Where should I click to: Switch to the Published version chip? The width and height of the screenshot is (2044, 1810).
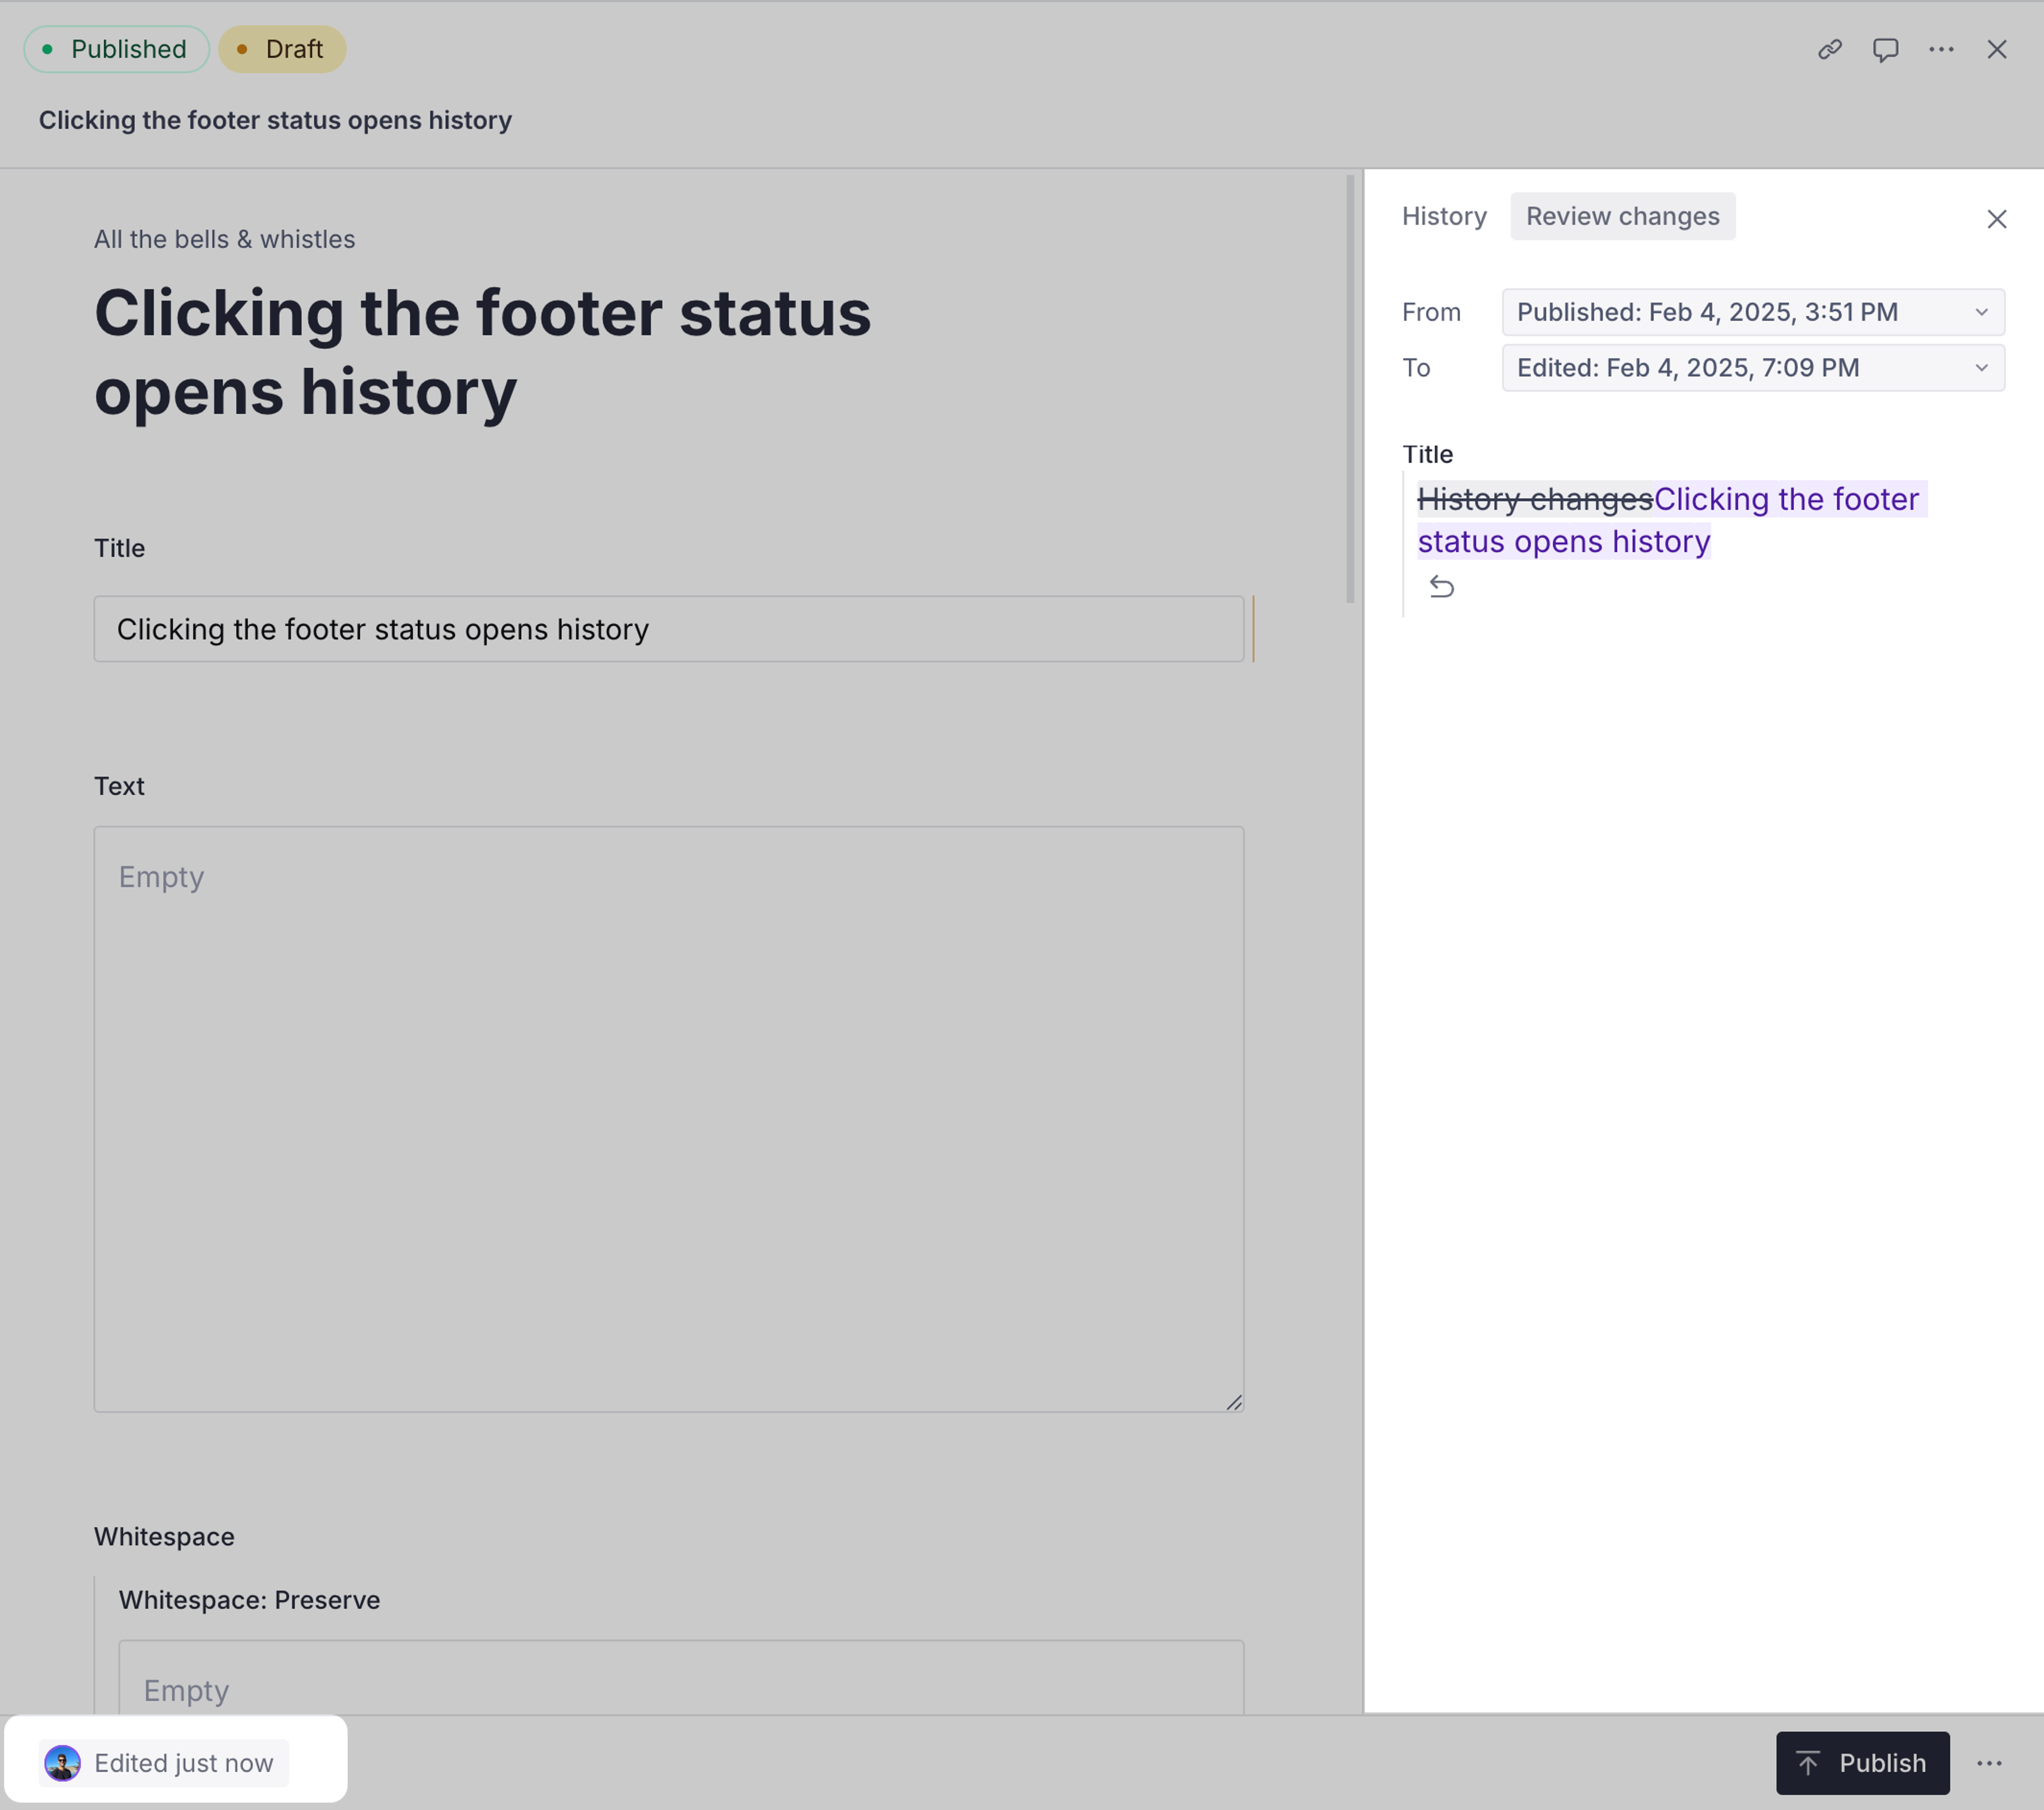116,49
